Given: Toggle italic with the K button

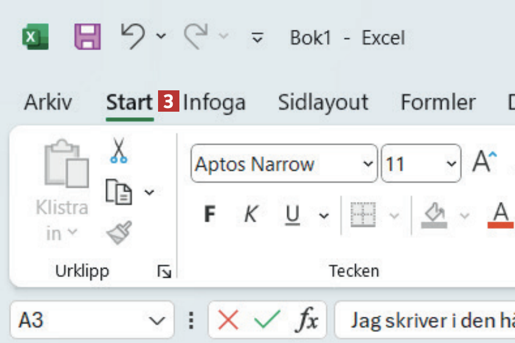Looking at the screenshot, I should [250, 214].
